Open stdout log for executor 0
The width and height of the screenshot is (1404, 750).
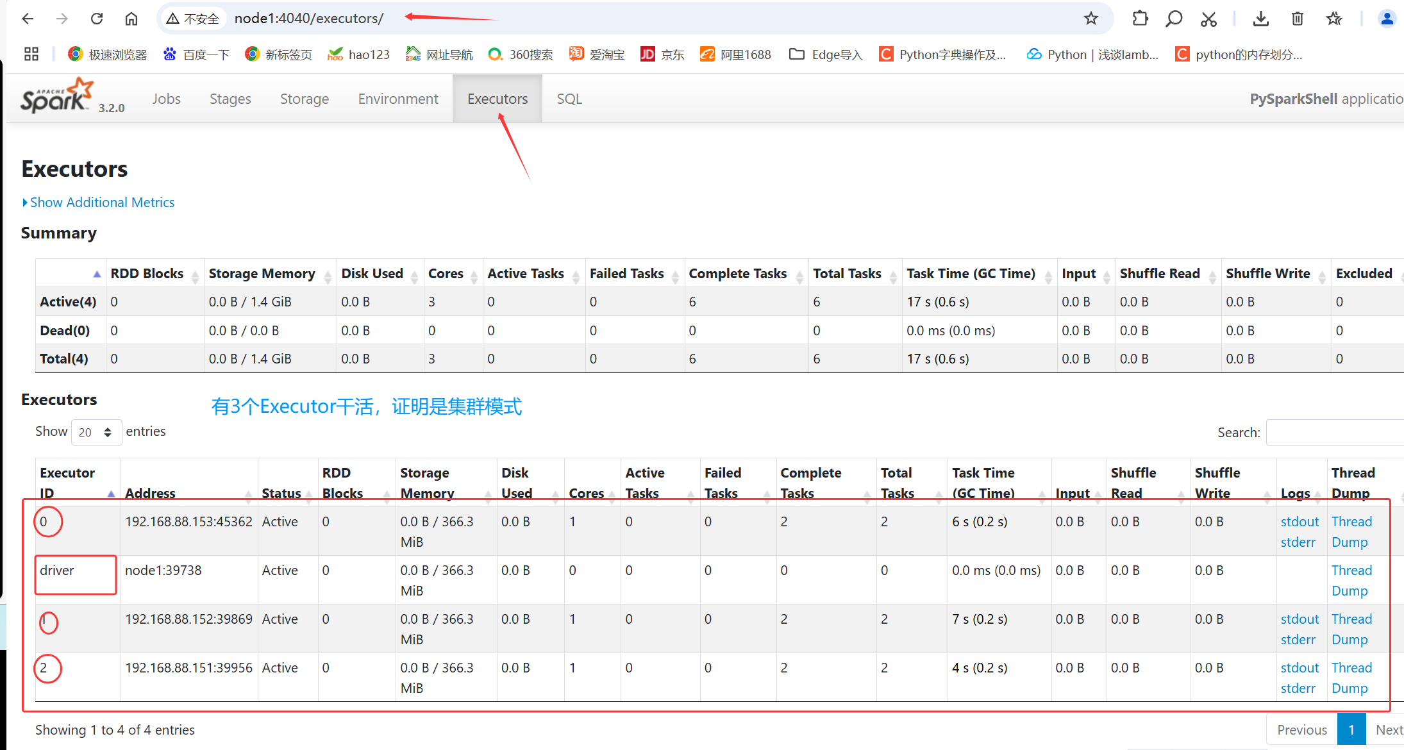point(1300,522)
